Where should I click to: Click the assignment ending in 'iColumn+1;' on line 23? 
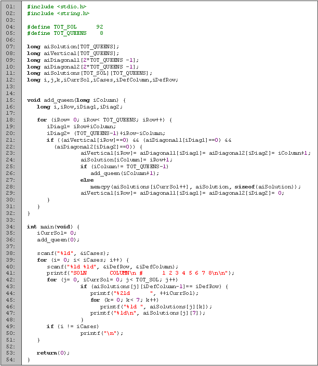click(195, 153)
